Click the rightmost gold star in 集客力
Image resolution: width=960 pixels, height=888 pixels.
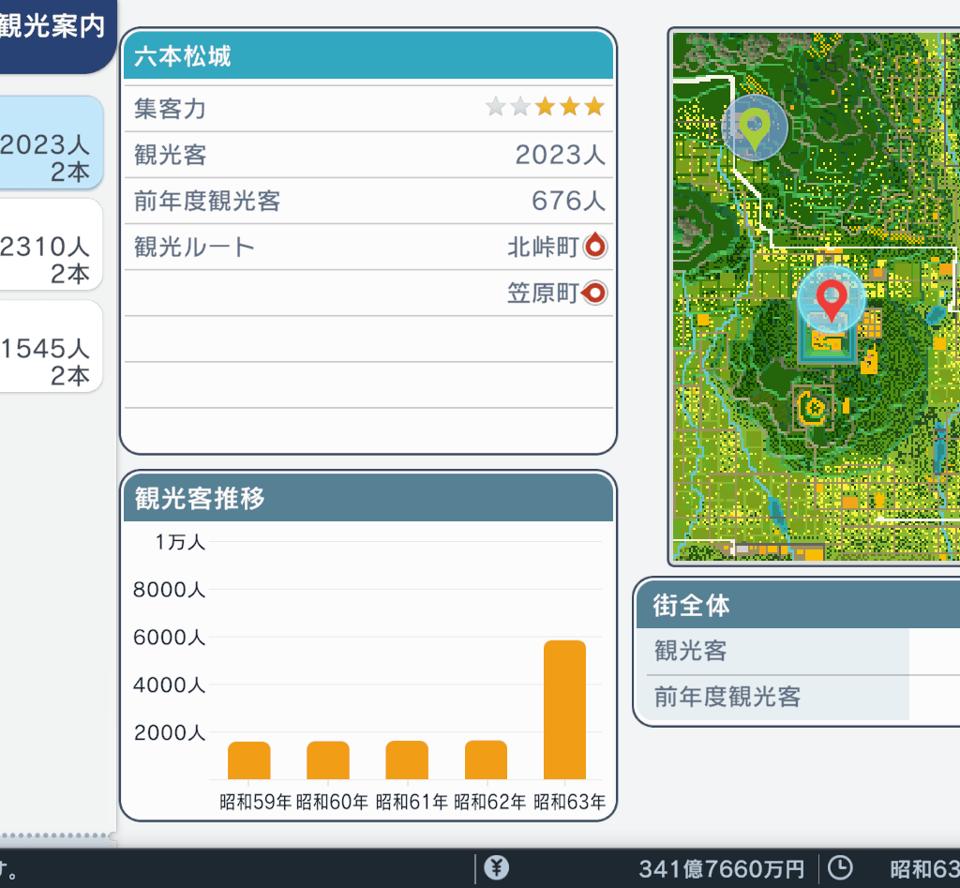594,108
